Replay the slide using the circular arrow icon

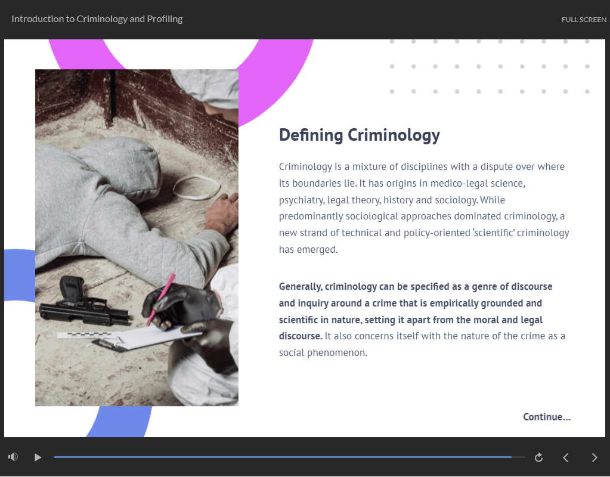[x=538, y=457]
